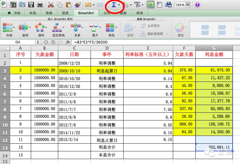This screenshot has height=164, width=240.
Task: Insert a 循环 SmartArt graphic
Action: [41, 30]
